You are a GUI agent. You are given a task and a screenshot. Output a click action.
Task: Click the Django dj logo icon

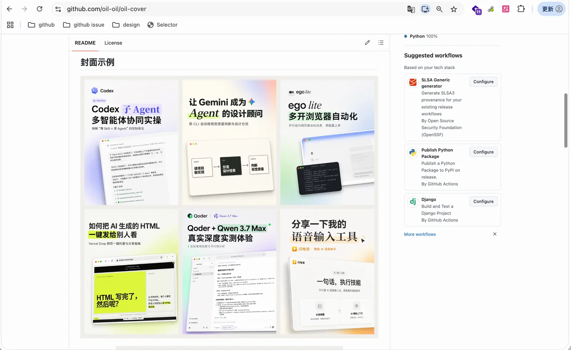point(413,202)
